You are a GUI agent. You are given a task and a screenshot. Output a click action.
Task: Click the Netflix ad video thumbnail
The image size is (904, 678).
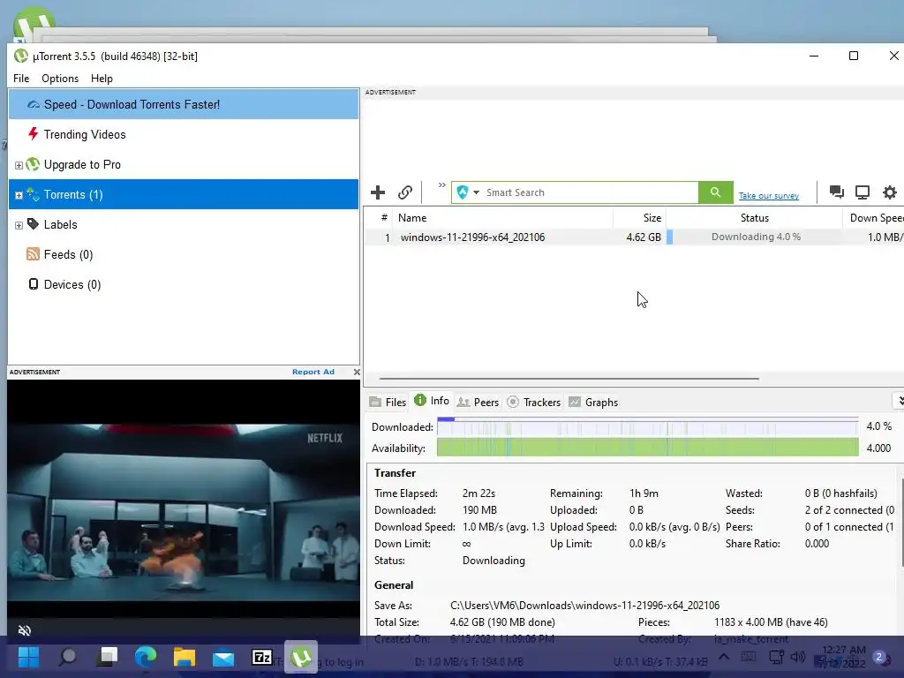coord(184,513)
